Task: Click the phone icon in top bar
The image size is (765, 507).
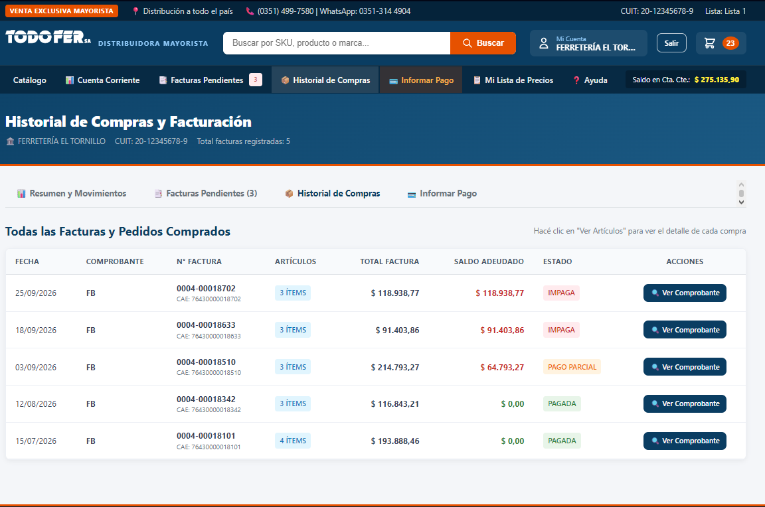Action: (250, 11)
